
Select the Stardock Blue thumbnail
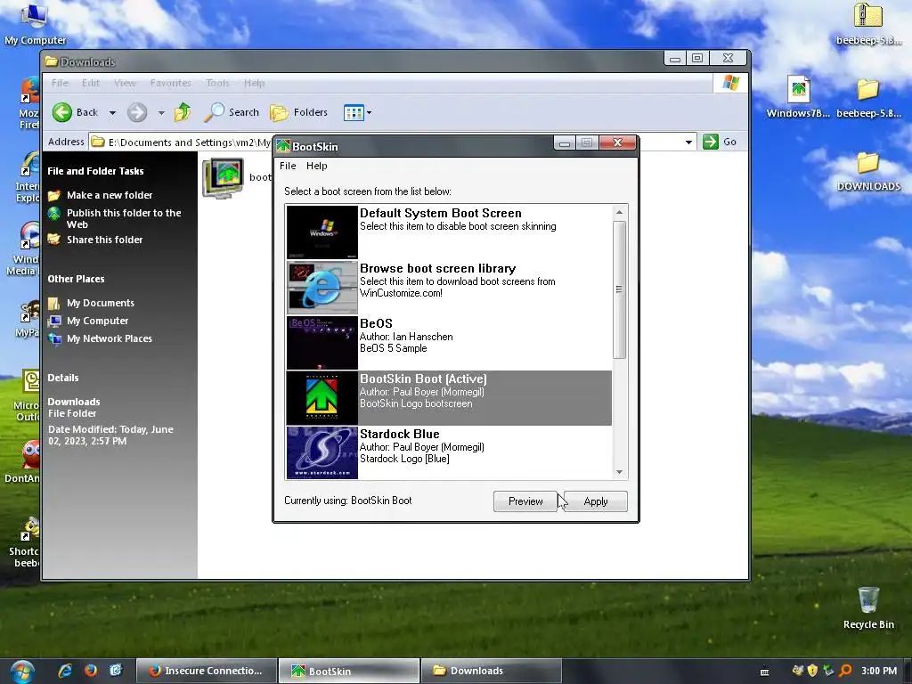pyautogui.click(x=322, y=452)
